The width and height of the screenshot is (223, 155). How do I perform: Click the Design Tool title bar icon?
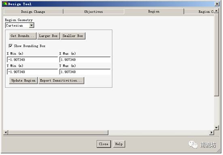[5, 4]
